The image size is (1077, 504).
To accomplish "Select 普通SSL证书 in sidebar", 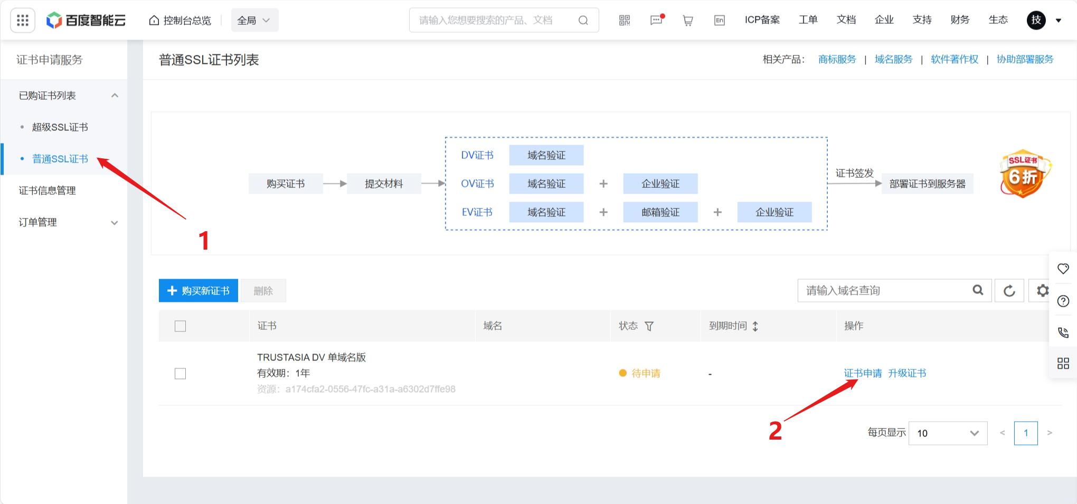I will tap(60, 159).
